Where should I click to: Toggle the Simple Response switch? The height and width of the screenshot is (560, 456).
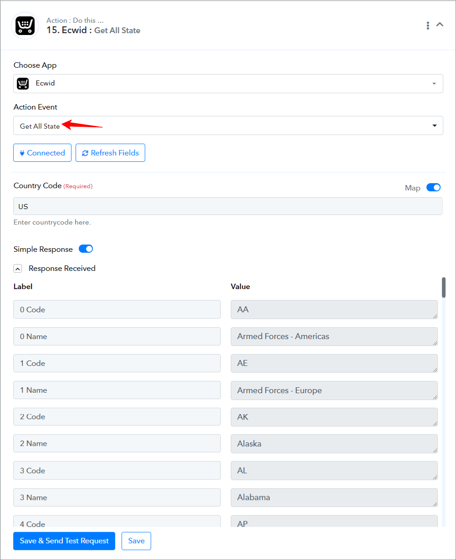point(86,249)
